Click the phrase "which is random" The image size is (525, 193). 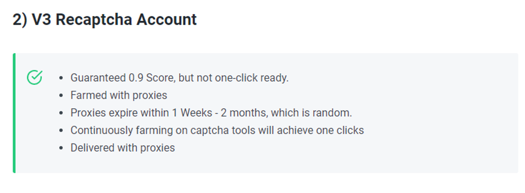point(310,113)
